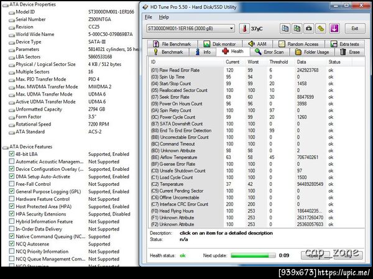Click the purple download arrow icon
373x279 pixels.
pos(334,29)
